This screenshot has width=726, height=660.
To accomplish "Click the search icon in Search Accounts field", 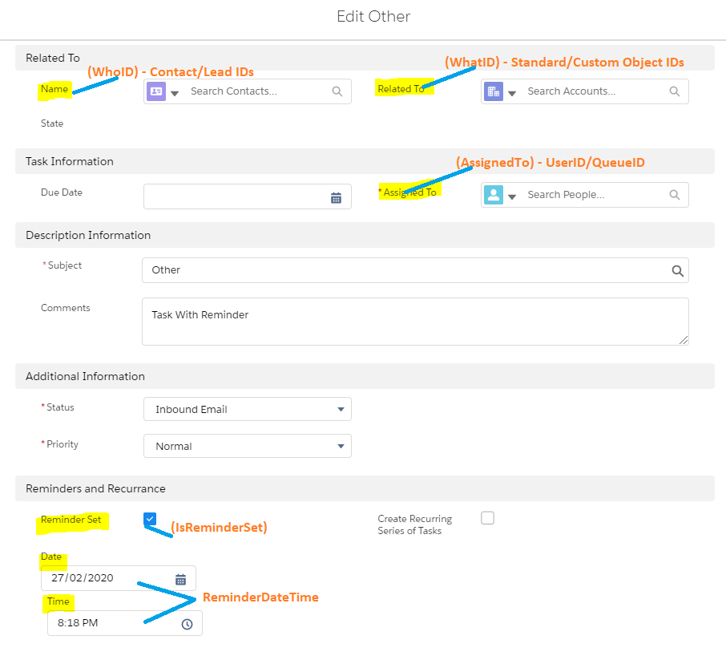I will tap(674, 91).
